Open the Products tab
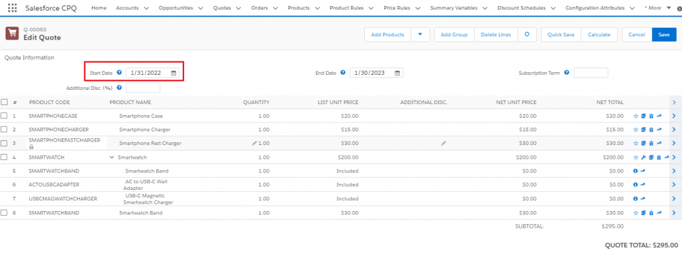This screenshot has height=256, width=682. pos(299,7)
